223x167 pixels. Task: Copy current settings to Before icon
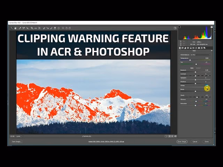pyautogui.click(x=172, y=136)
